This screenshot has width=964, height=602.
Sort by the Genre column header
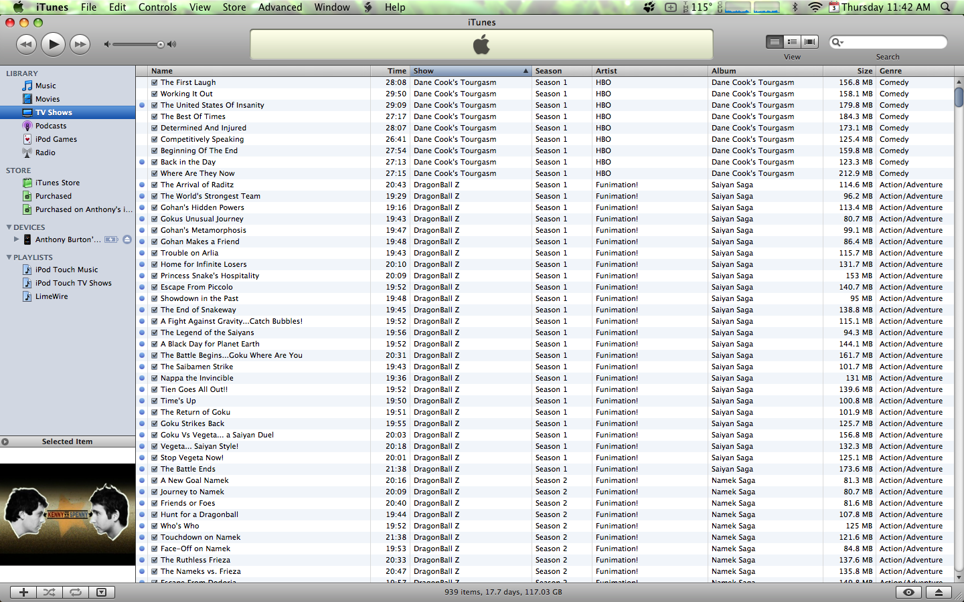click(x=915, y=71)
